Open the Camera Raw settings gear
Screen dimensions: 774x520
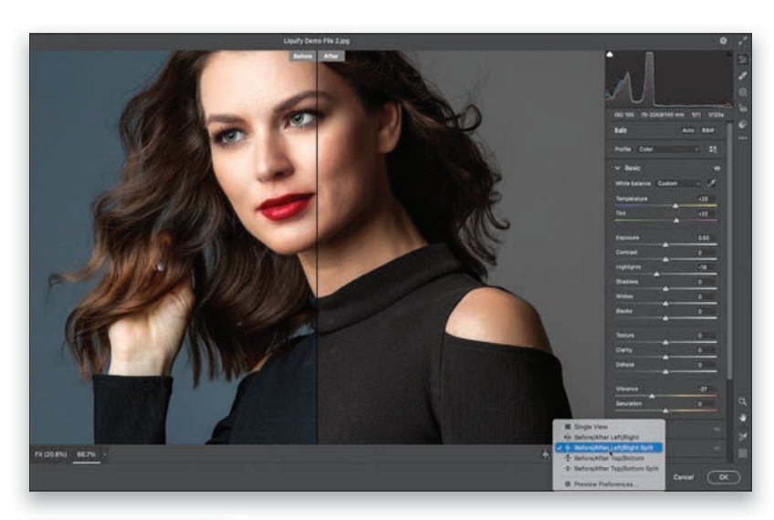pyautogui.click(x=723, y=41)
